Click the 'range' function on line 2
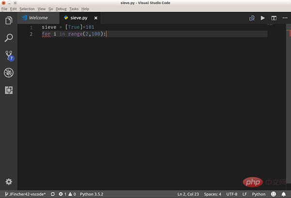Screen dimensions: 291x198 (75, 34)
